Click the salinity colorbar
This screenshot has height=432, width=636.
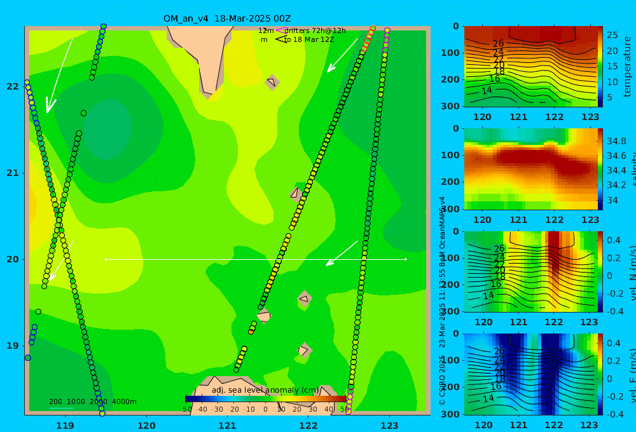tap(600, 169)
